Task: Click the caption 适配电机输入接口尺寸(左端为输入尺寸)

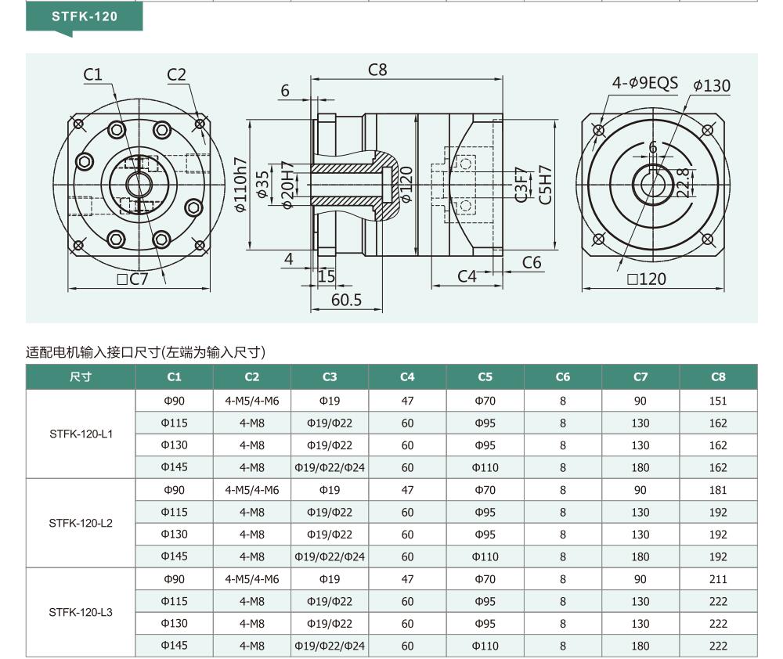Action: 146,352
